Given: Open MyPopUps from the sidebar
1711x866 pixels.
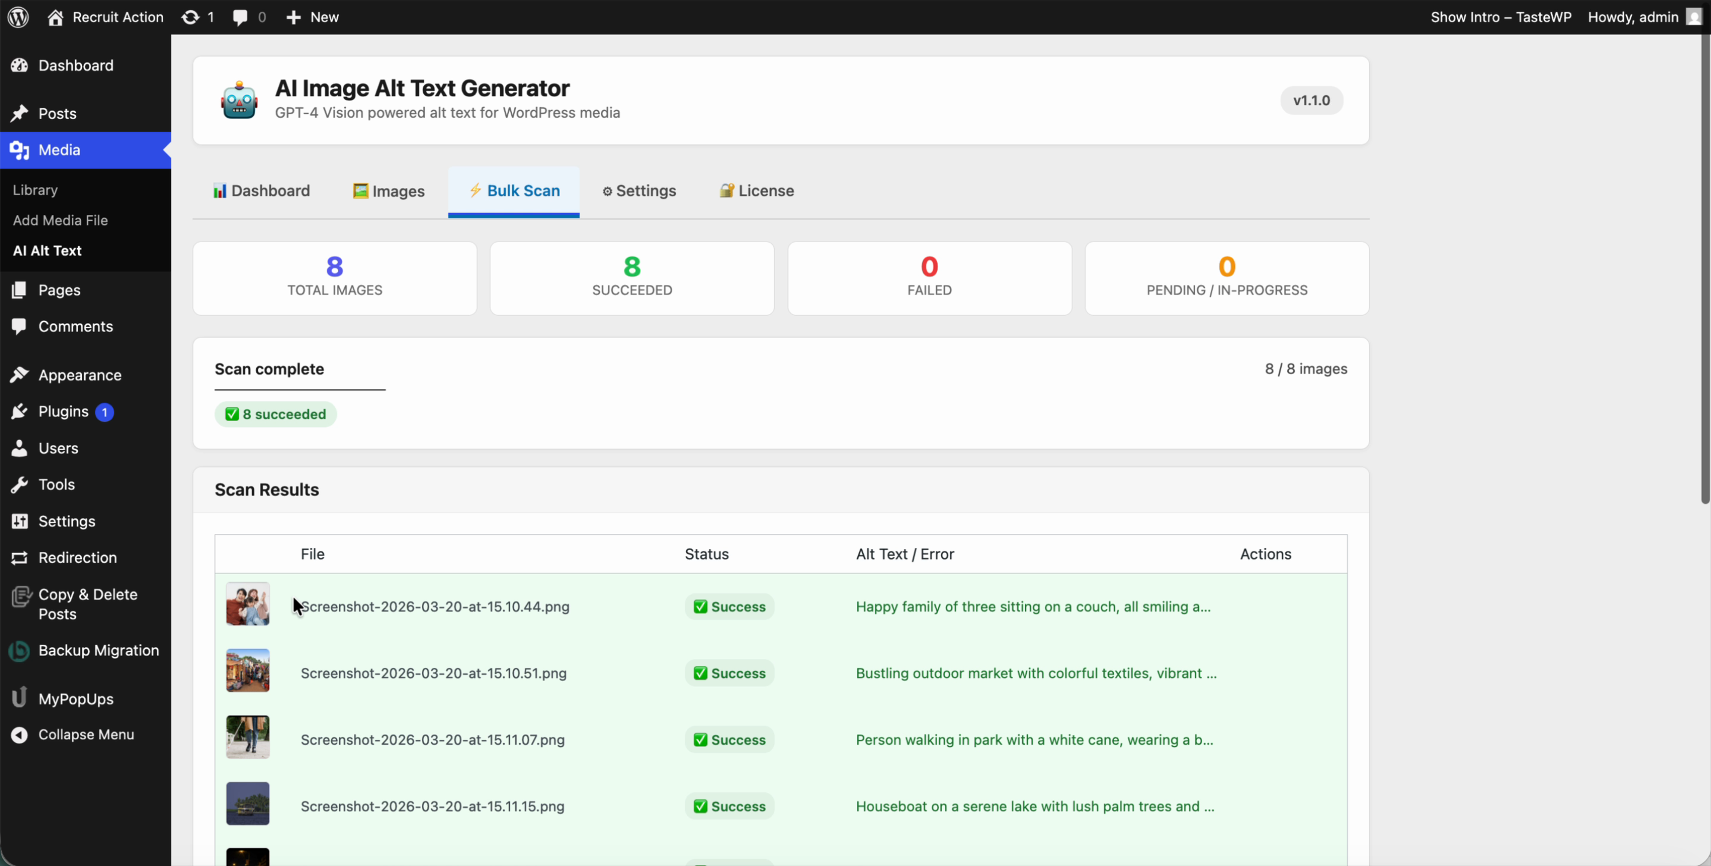Looking at the screenshot, I should [76, 699].
